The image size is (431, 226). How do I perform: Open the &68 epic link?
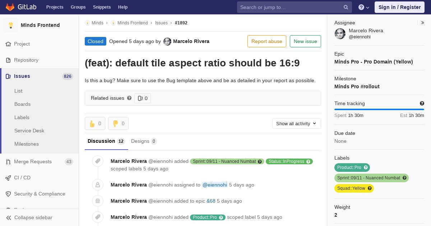tap(211, 201)
